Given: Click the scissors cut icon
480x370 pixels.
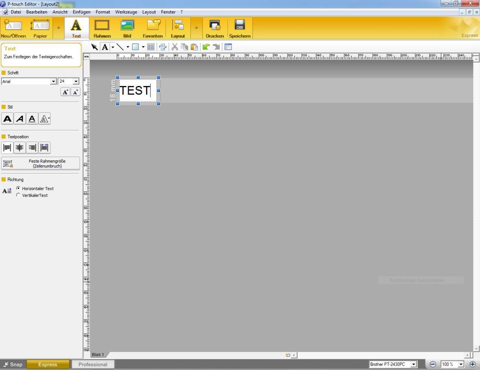Looking at the screenshot, I should pyautogui.click(x=175, y=47).
